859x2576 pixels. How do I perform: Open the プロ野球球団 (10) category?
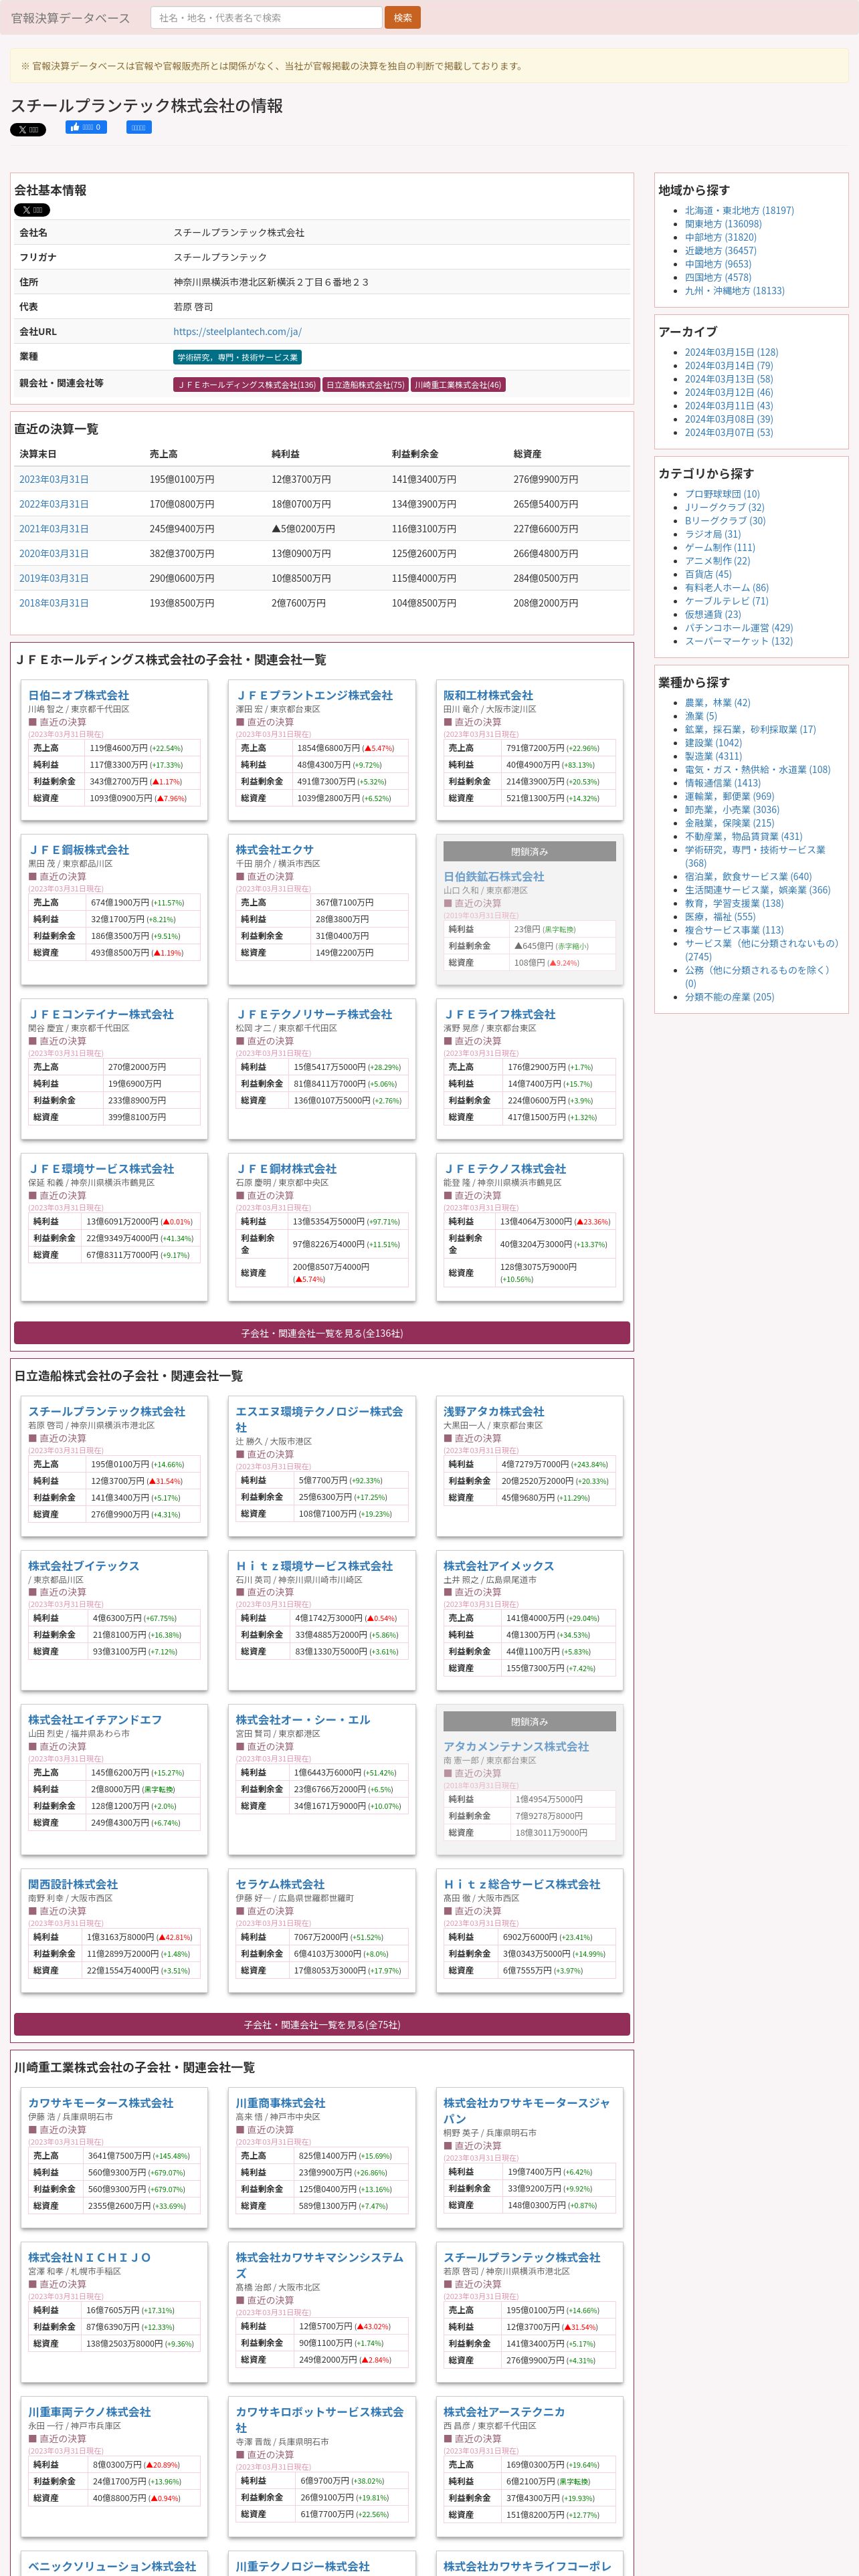click(x=722, y=494)
